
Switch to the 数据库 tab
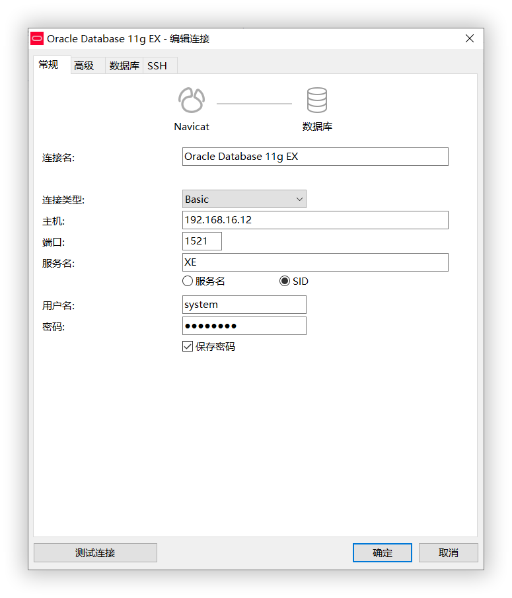point(124,65)
